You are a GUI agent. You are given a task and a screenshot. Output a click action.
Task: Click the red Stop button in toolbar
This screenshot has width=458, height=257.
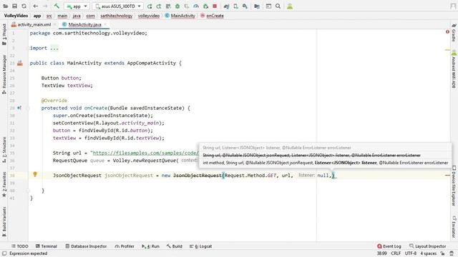point(215,6)
